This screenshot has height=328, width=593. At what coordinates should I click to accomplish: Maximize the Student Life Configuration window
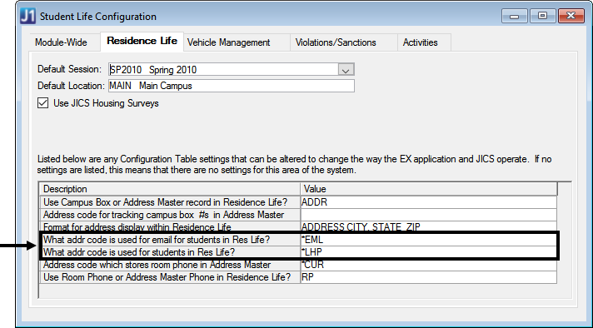coord(542,16)
